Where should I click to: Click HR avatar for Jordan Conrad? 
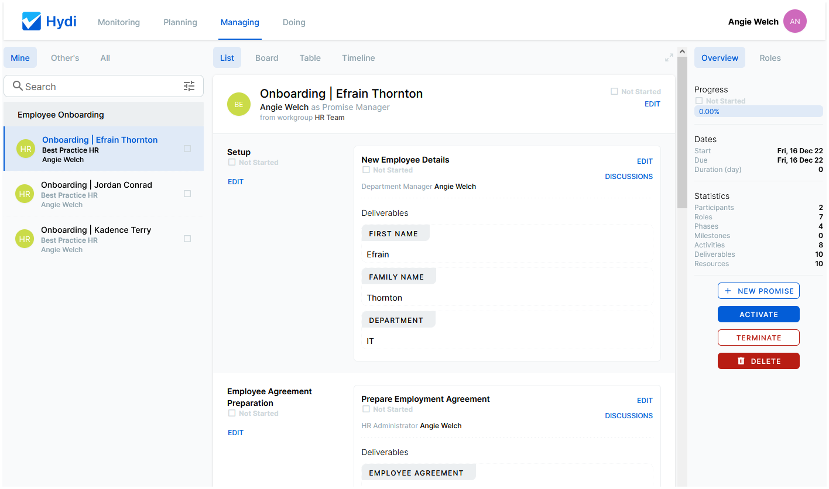coord(25,194)
